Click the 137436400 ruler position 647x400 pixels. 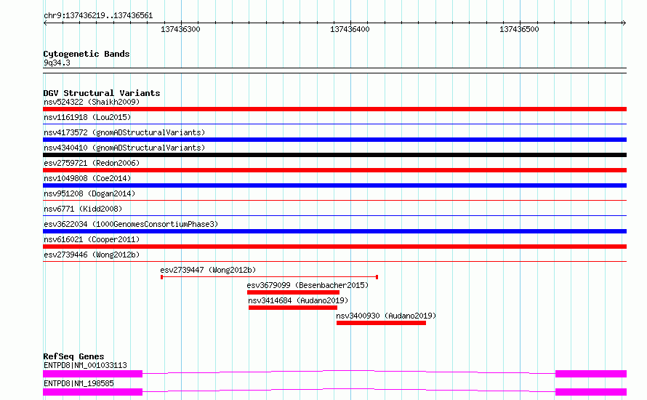(350, 29)
